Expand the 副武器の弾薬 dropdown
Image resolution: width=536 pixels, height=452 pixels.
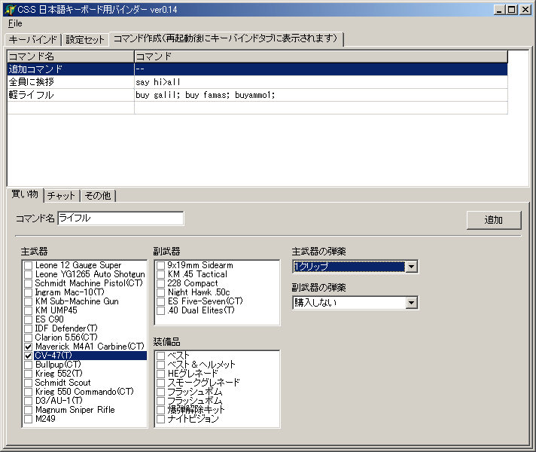[411, 303]
